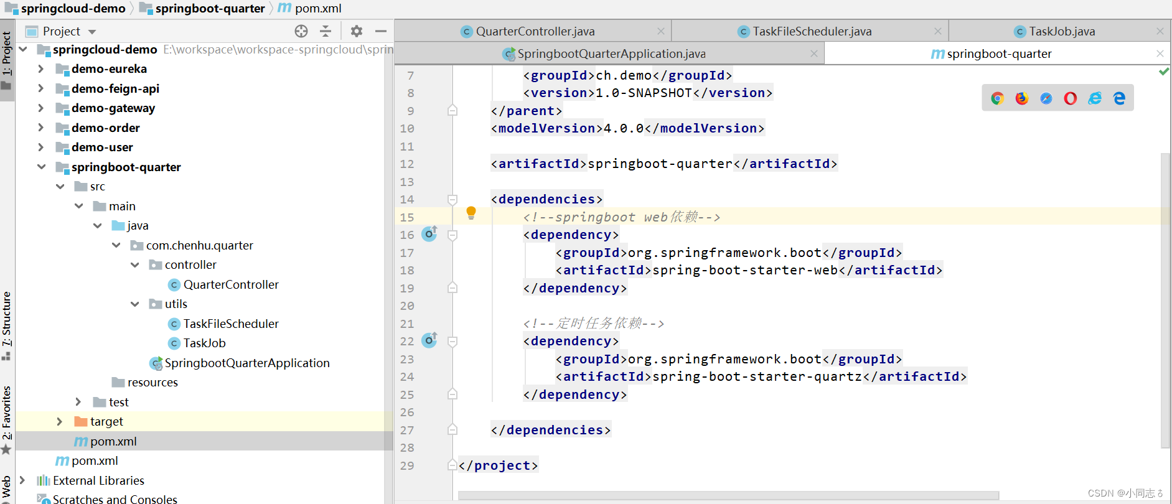Open in Safari browser icon
Image resolution: width=1172 pixels, height=504 pixels.
coord(1046,98)
